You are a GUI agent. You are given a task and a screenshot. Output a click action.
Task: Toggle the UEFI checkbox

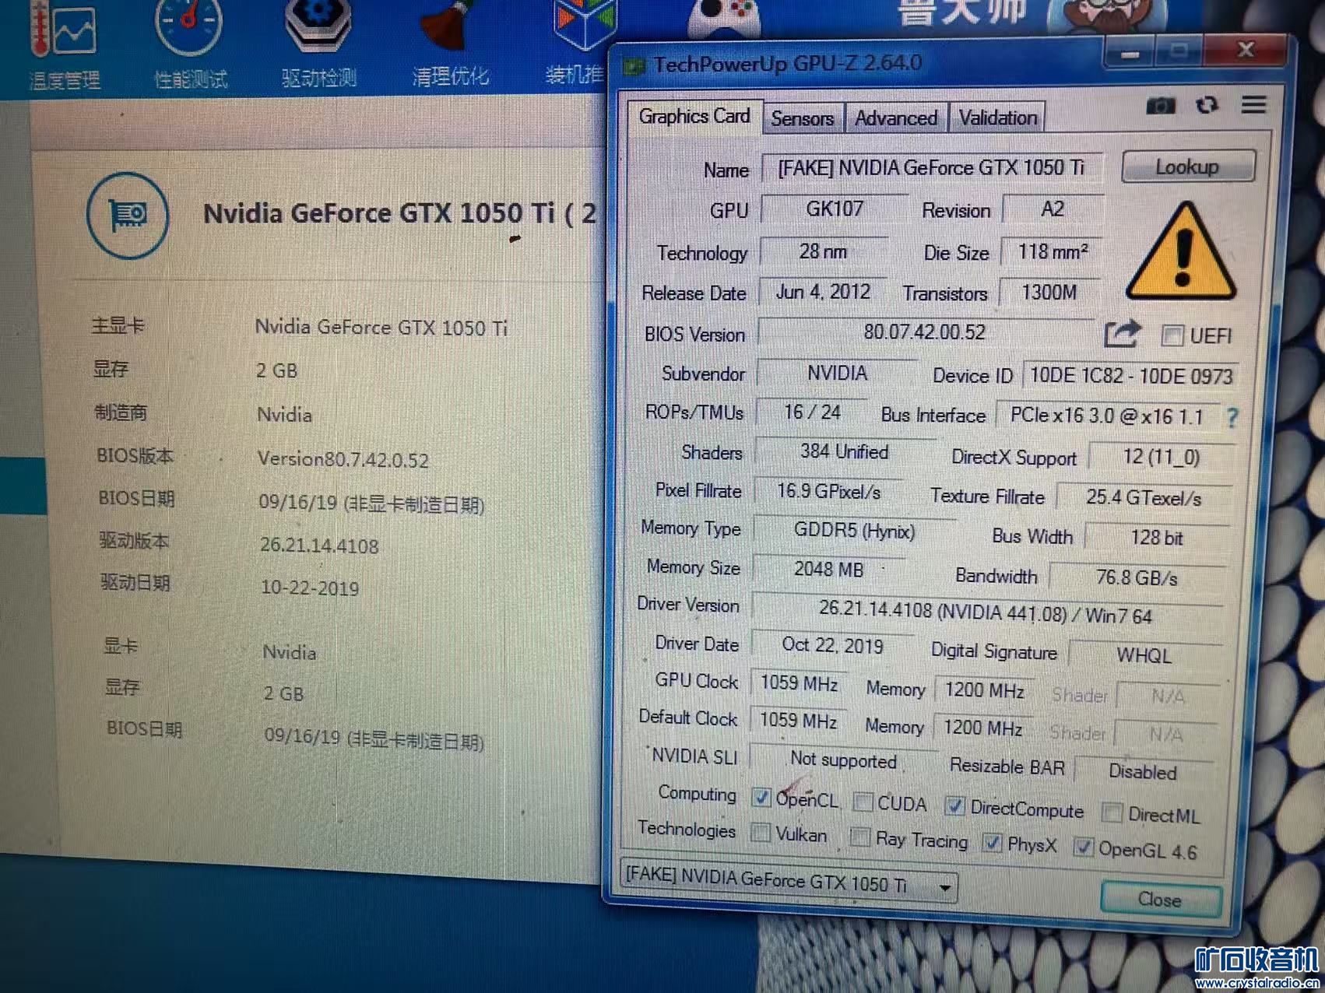pos(1172,336)
